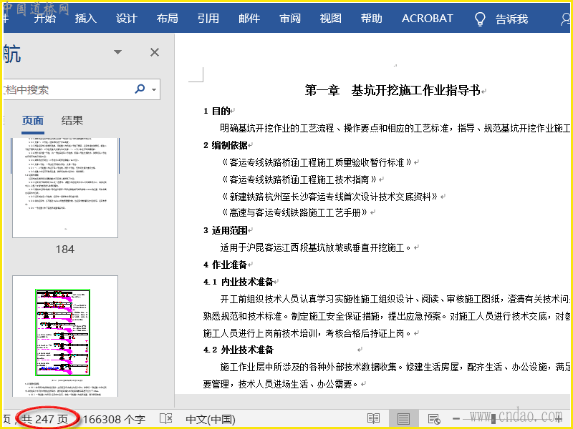Image resolution: width=573 pixels, height=429 pixels.
Task: Click the proofing check icon
Action: click(x=166, y=418)
